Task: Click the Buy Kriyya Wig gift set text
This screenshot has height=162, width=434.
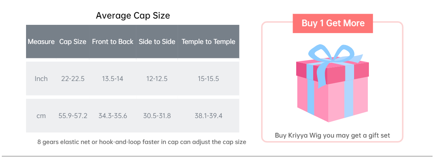Action: (332, 135)
